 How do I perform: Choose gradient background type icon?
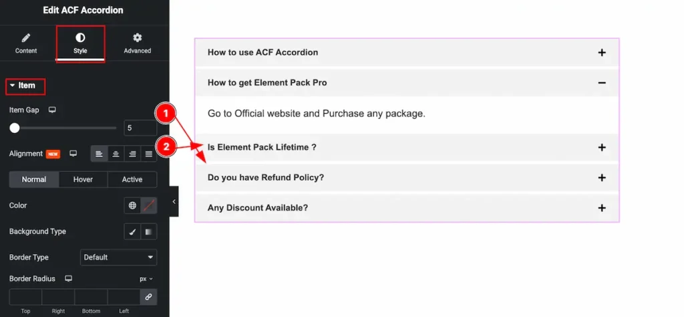coord(148,232)
